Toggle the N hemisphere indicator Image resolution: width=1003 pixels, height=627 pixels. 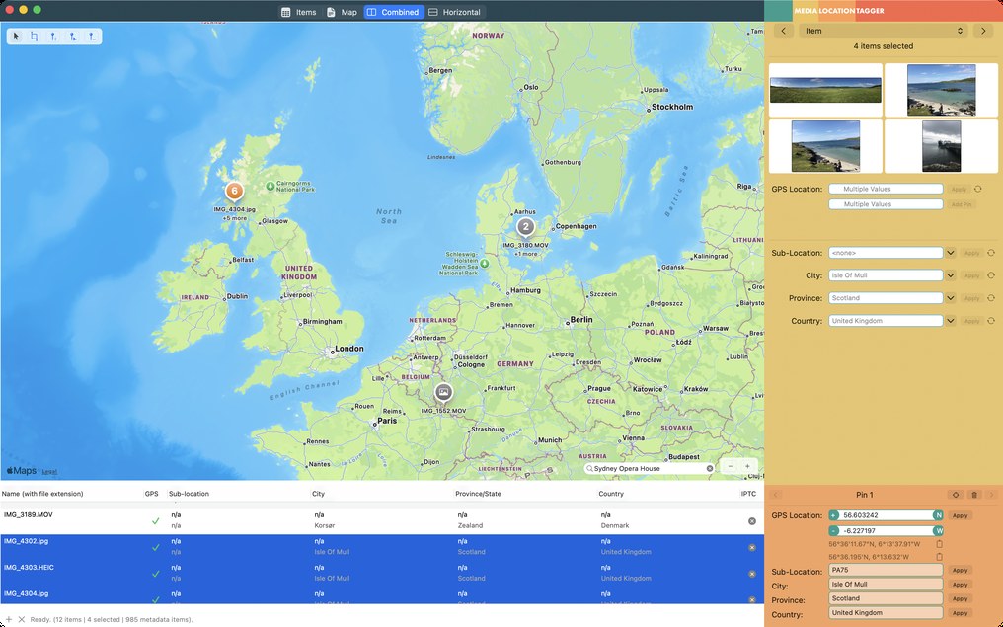pos(938,515)
